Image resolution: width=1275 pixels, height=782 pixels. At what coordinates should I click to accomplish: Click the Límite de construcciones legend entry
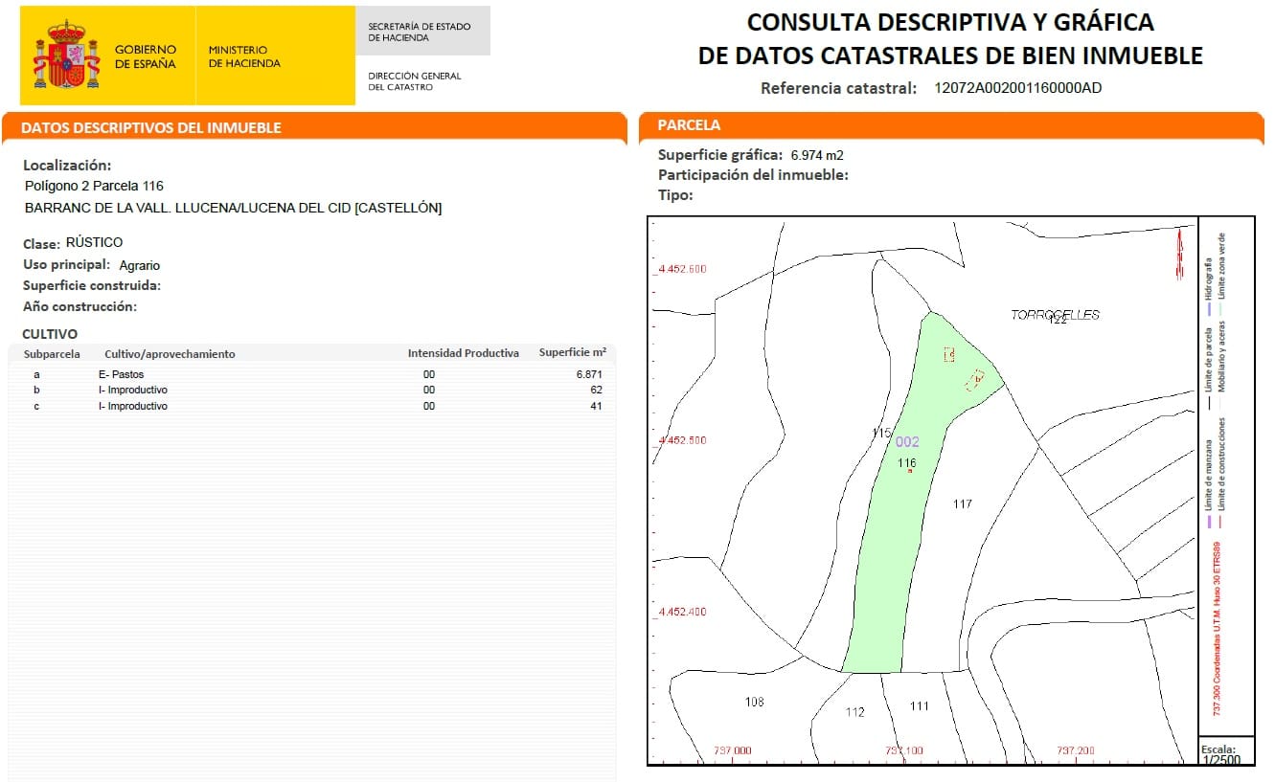1221,474
